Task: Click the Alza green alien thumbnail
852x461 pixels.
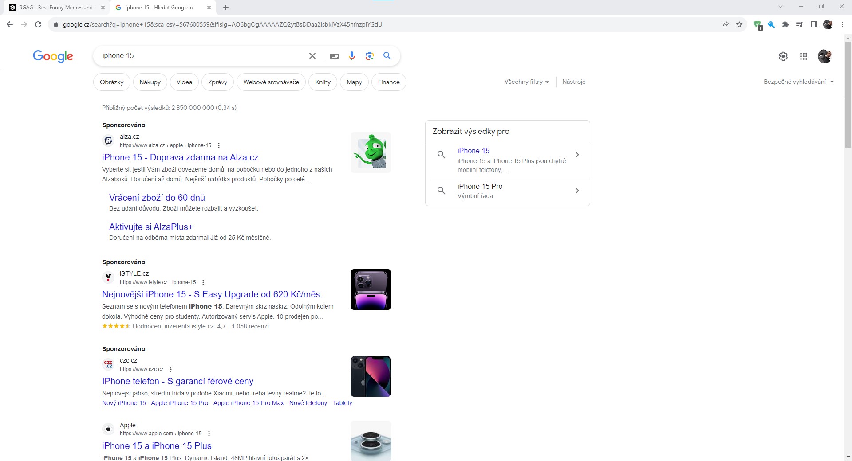Action: 371,152
